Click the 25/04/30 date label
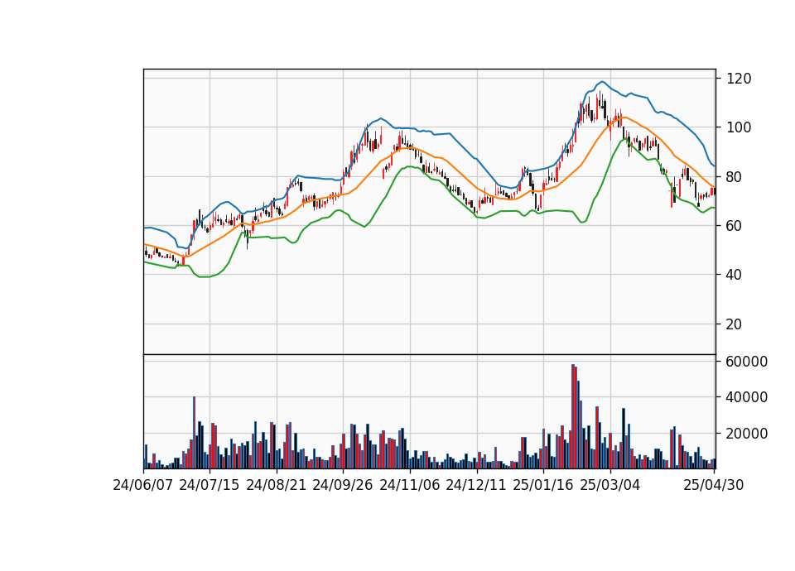The height and width of the screenshot is (571, 795). coord(714,486)
